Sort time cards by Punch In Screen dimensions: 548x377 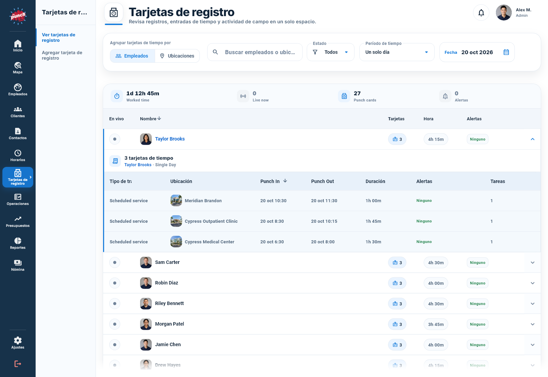pos(274,181)
